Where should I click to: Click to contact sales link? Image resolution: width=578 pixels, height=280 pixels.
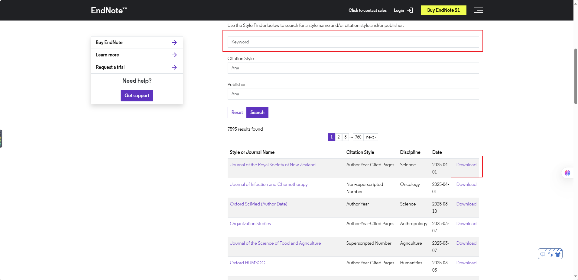(367, 10)
